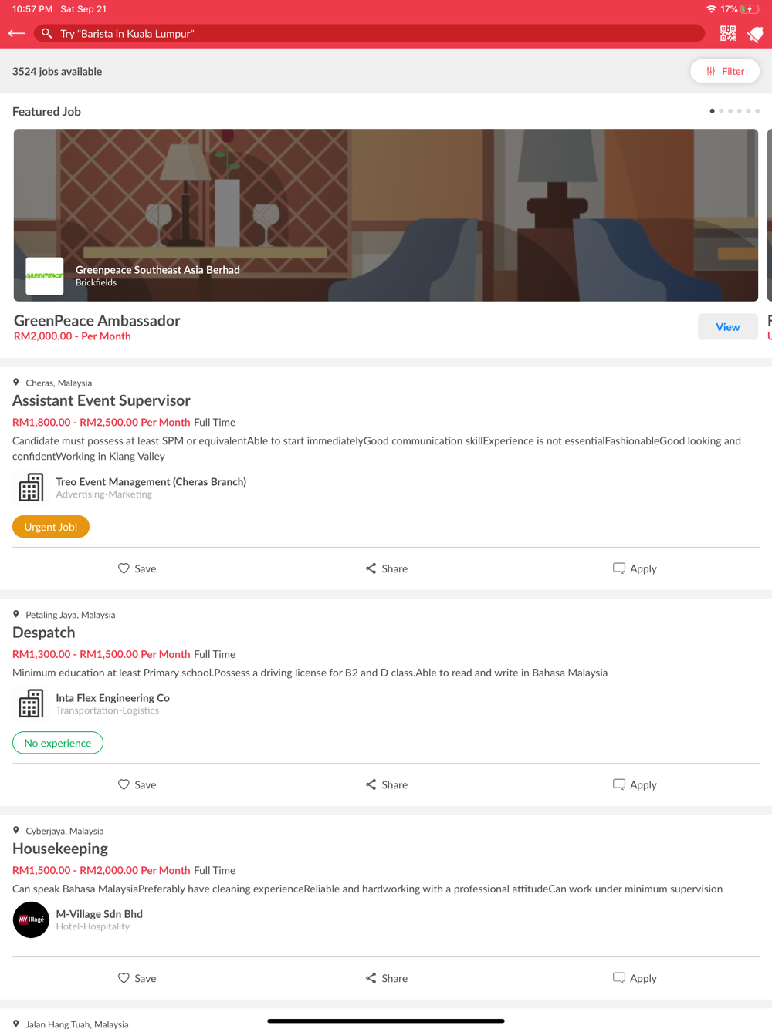Click RM1,300.00 - RM1,500.00 Per Month salary
Viewport: 772px width, 1029px height.
point(101,654)
